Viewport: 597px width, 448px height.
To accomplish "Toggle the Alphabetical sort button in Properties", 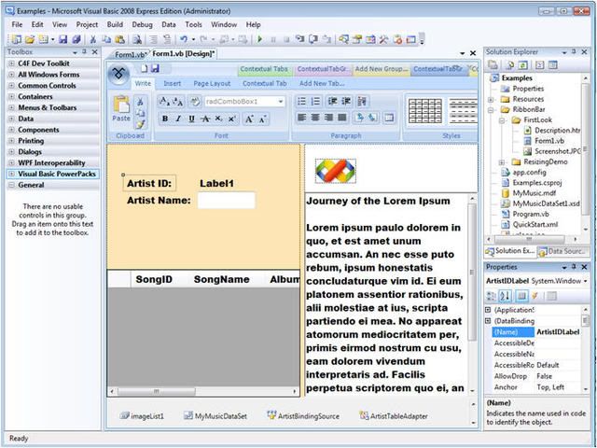I will point(506,296).
